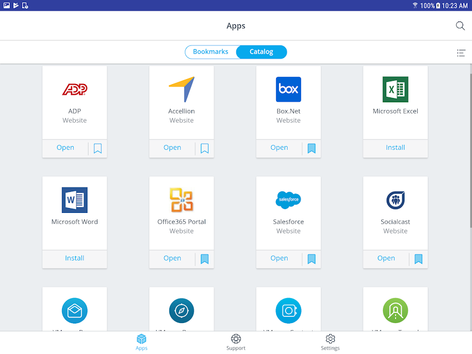Tap the Salesforce cloud icon
This screenshot has width=472, height=354.
click(288, 200)
